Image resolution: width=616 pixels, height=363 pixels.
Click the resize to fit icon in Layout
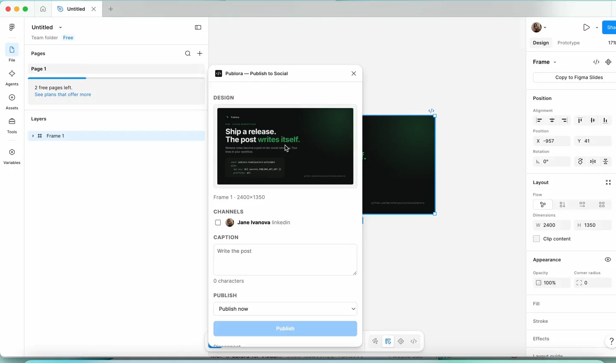point(608,182)
